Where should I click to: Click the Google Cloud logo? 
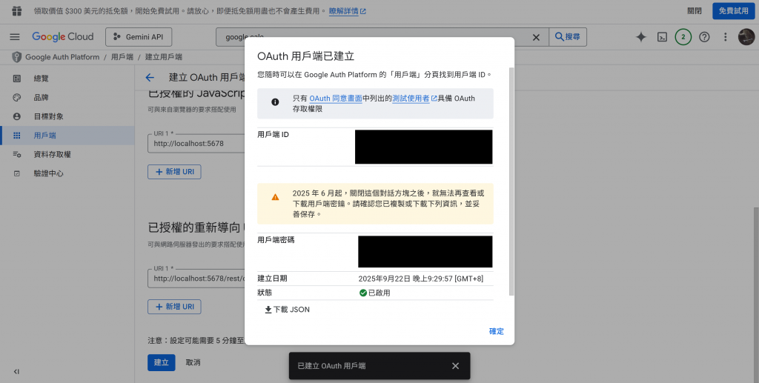[63, 37]
